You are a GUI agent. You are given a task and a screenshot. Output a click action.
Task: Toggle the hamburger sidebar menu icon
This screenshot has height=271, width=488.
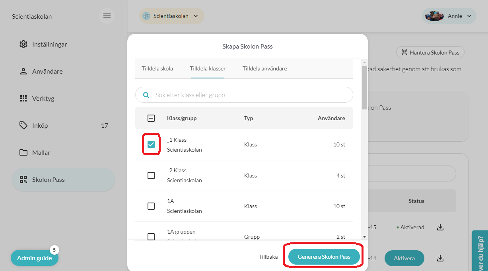[107, 16]
